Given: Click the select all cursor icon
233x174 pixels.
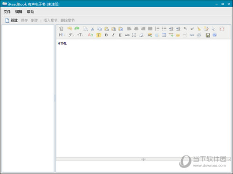Looking at the screenshot, I should (213, 29).
